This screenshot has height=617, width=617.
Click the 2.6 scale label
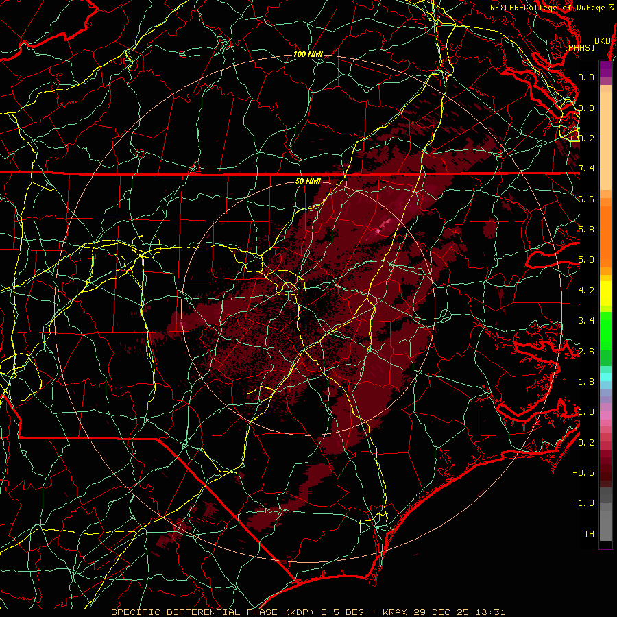(x=586, y=352)
